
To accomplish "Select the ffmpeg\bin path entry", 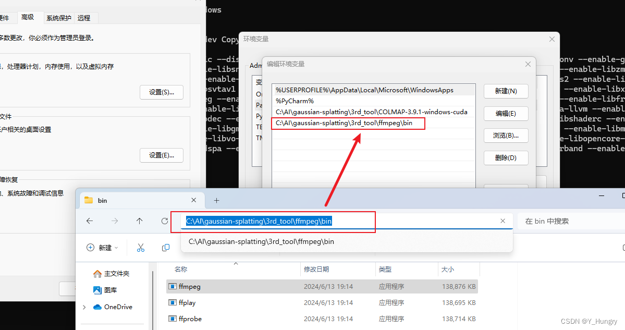I will point(373,123).
